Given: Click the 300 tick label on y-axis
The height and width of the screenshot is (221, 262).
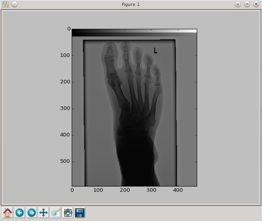Looking at the screenshot, I should tap(65, 108).
